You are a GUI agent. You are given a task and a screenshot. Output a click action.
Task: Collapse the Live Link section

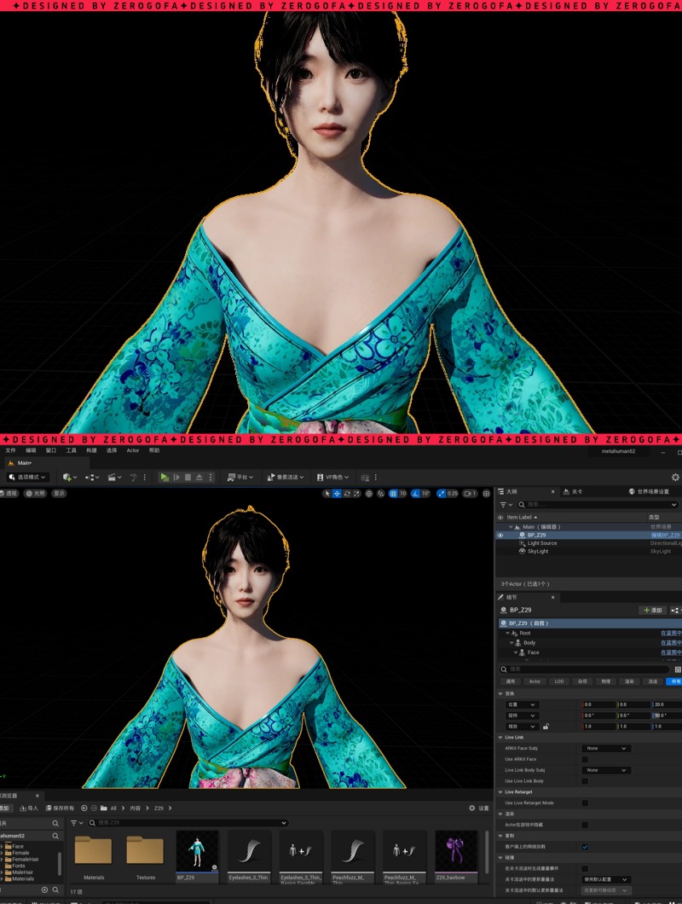coord(500,737)
